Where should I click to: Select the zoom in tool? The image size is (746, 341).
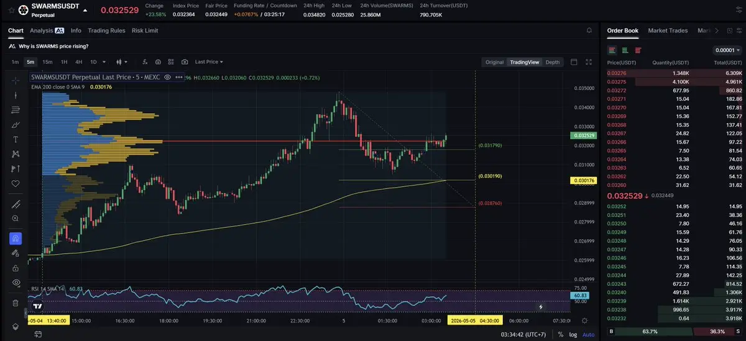(16, 219)
